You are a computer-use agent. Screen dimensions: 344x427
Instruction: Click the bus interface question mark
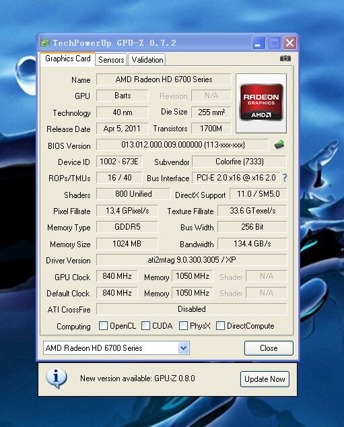click(x=284, y=178)
